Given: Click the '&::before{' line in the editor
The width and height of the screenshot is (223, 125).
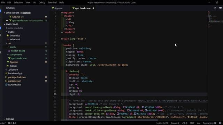Looking at the screenshot, I should point(72,71).
